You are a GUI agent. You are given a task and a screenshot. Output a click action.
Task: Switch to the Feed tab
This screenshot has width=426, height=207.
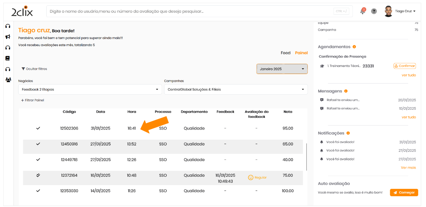(286, 53)
